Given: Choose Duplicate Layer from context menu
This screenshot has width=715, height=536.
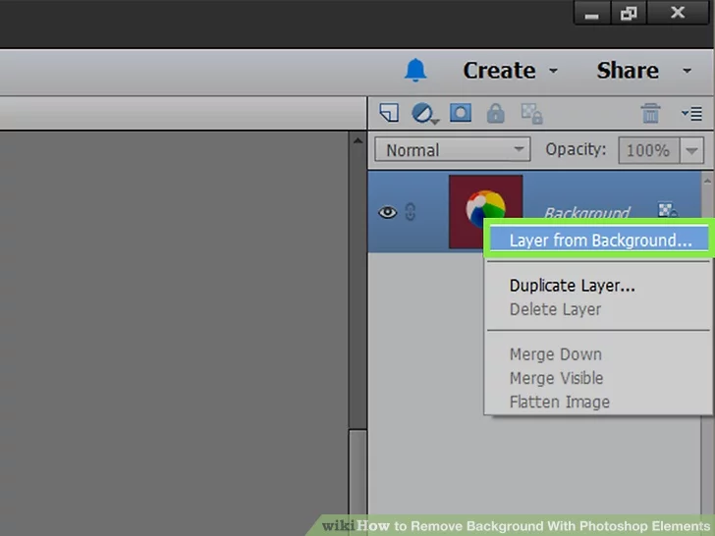Looking at the screenshot, I should tap(572, 286).
